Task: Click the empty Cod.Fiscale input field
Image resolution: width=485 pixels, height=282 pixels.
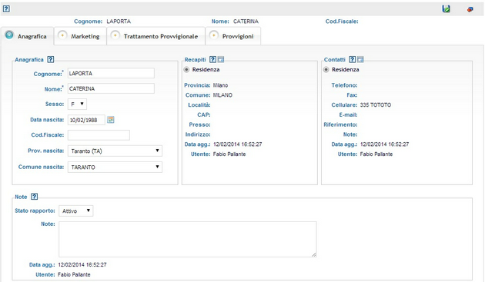Action: (99, 135)
